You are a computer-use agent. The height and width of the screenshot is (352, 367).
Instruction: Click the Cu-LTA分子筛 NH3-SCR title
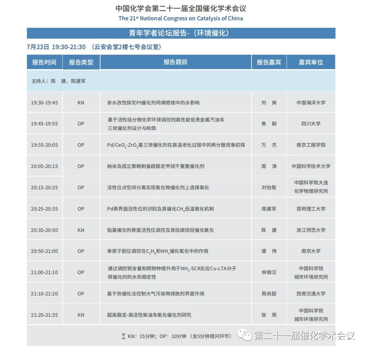(172, 273)
